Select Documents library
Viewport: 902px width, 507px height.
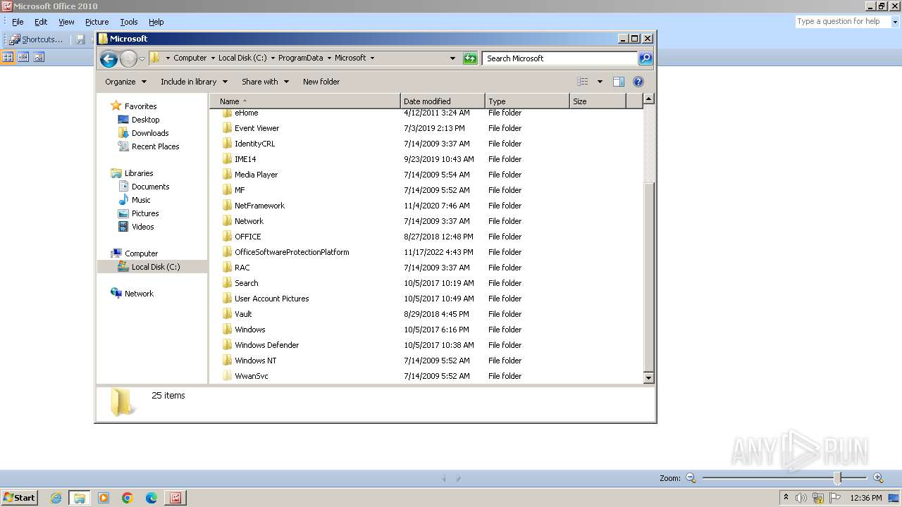point(150,187)
